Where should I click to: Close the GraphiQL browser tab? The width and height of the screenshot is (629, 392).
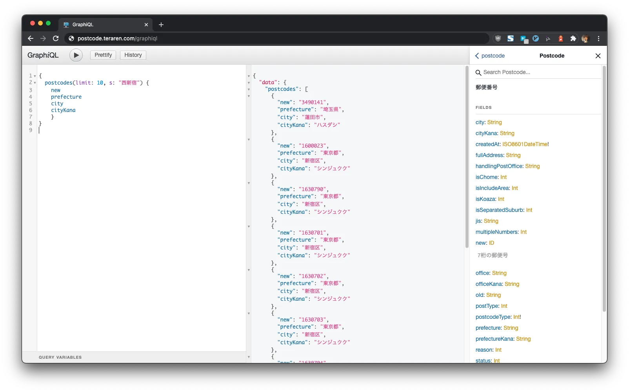pyautogui.click(x=146, y=25)
